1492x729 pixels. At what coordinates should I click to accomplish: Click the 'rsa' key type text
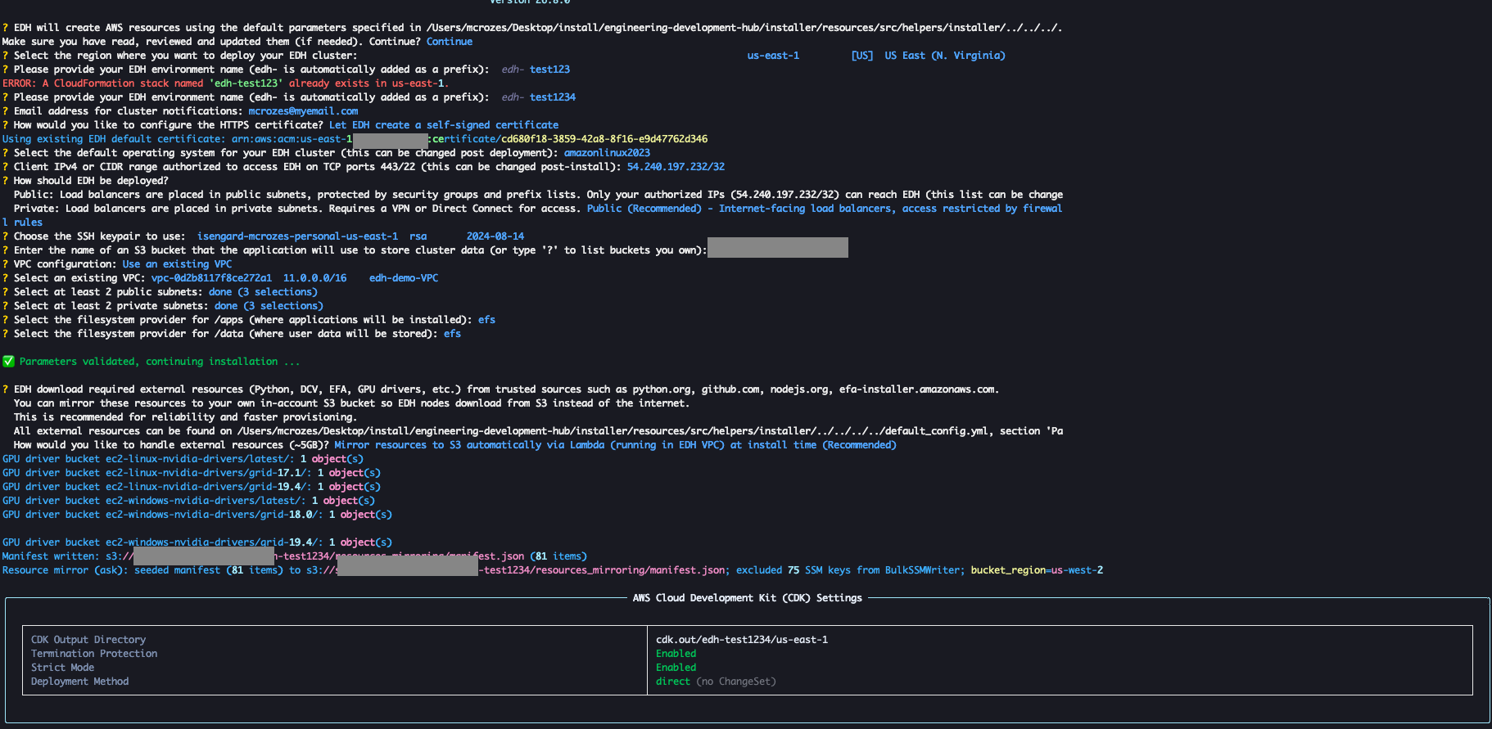(x=418, y=236)
